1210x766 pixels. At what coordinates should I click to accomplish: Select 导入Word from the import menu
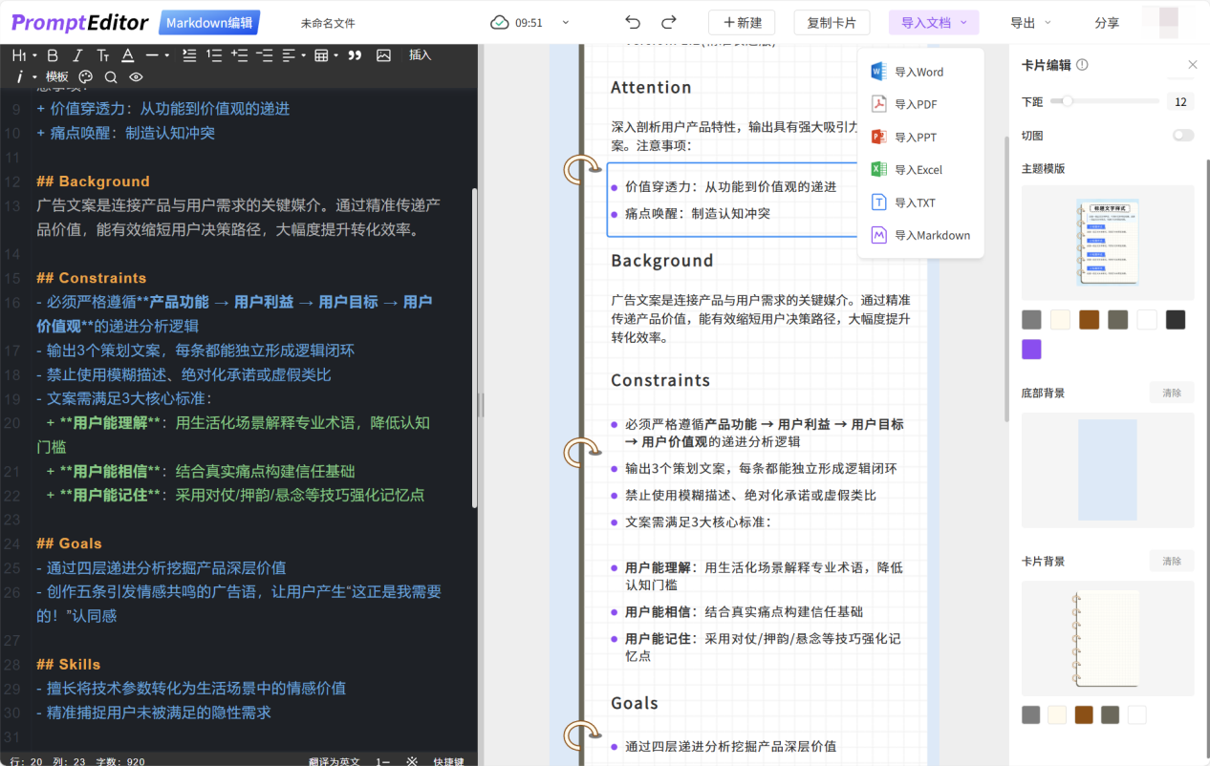click(x=918, y=72)
